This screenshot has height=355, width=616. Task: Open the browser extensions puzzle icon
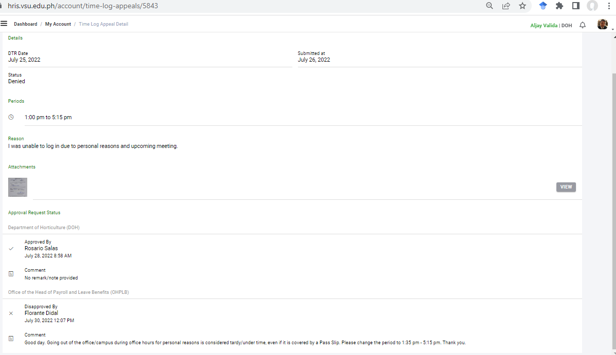tap(559, 6)
